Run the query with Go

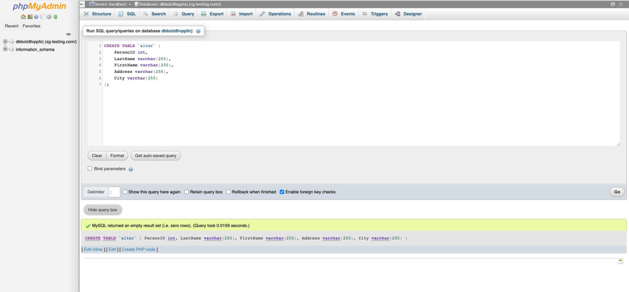[617, 192]
